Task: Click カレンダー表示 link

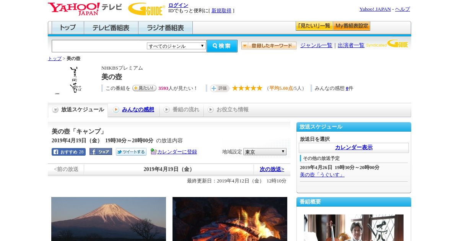Action: (354, 148)
